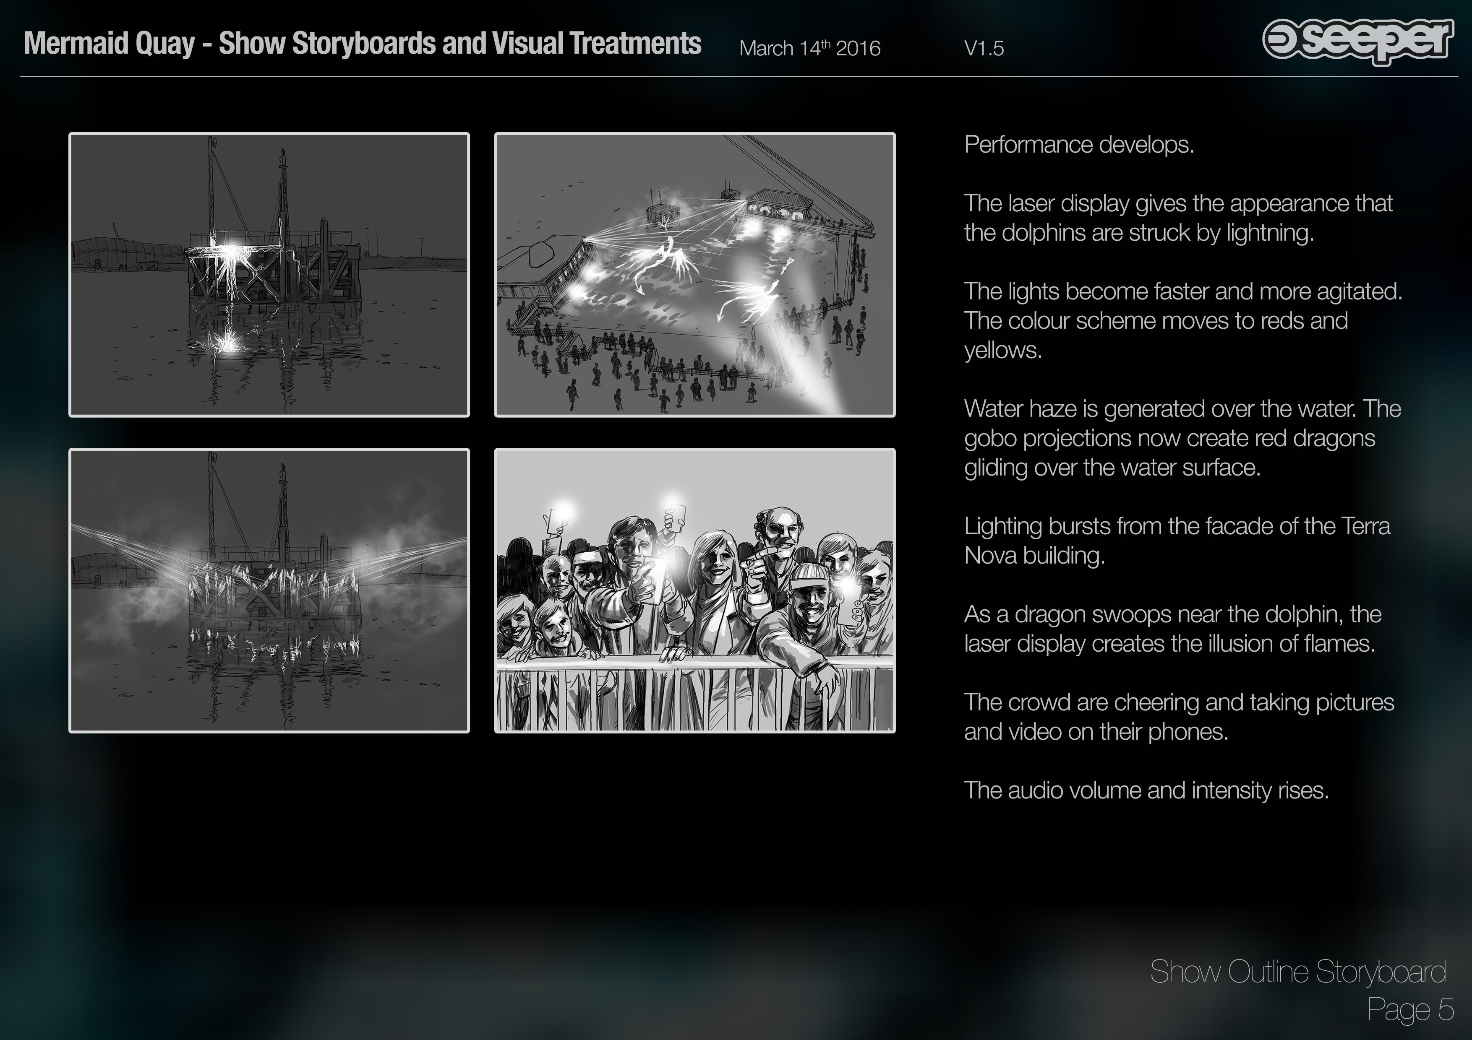
Task: Click the audio volume rises line
Action: click(1146, 790)
